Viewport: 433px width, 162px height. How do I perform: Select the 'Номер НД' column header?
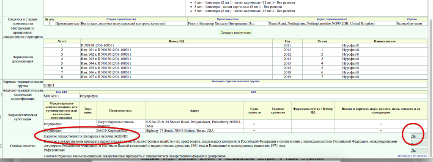(176, 41)
